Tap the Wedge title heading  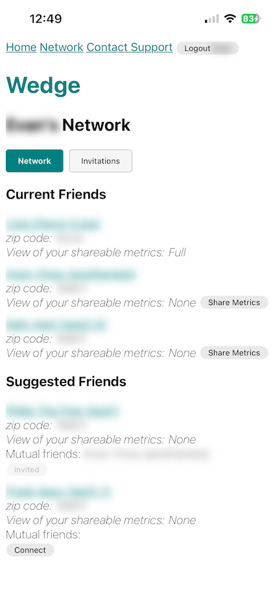[x=43, y=86]
